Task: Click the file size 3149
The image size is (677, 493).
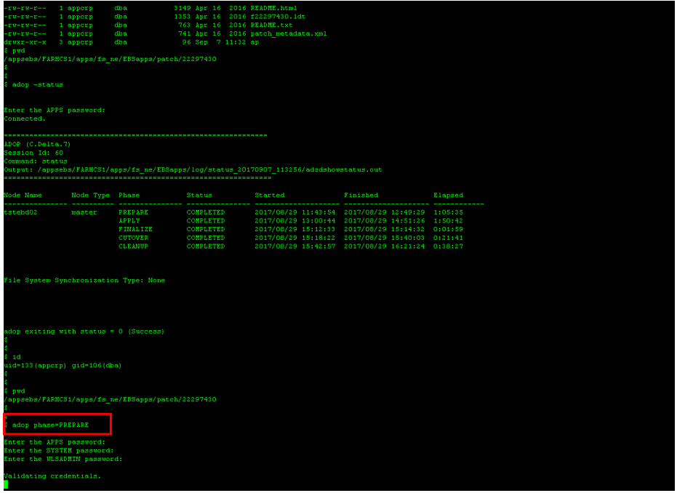Action: (x=183, y=8)
